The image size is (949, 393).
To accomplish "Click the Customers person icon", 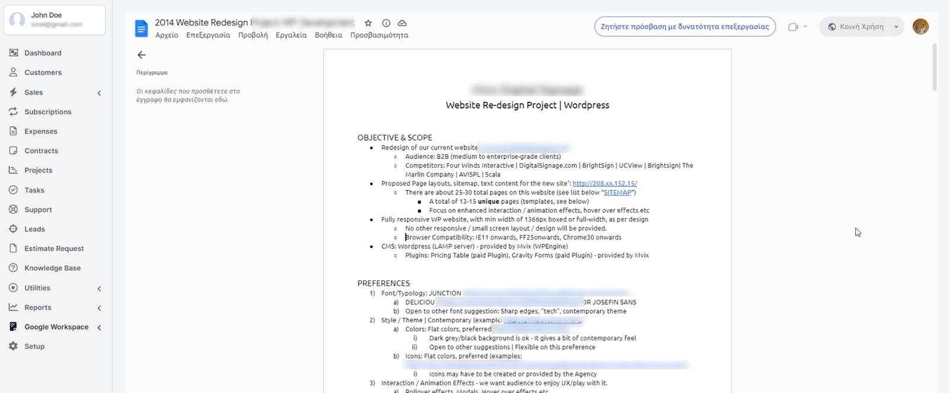I will (13, 72).
